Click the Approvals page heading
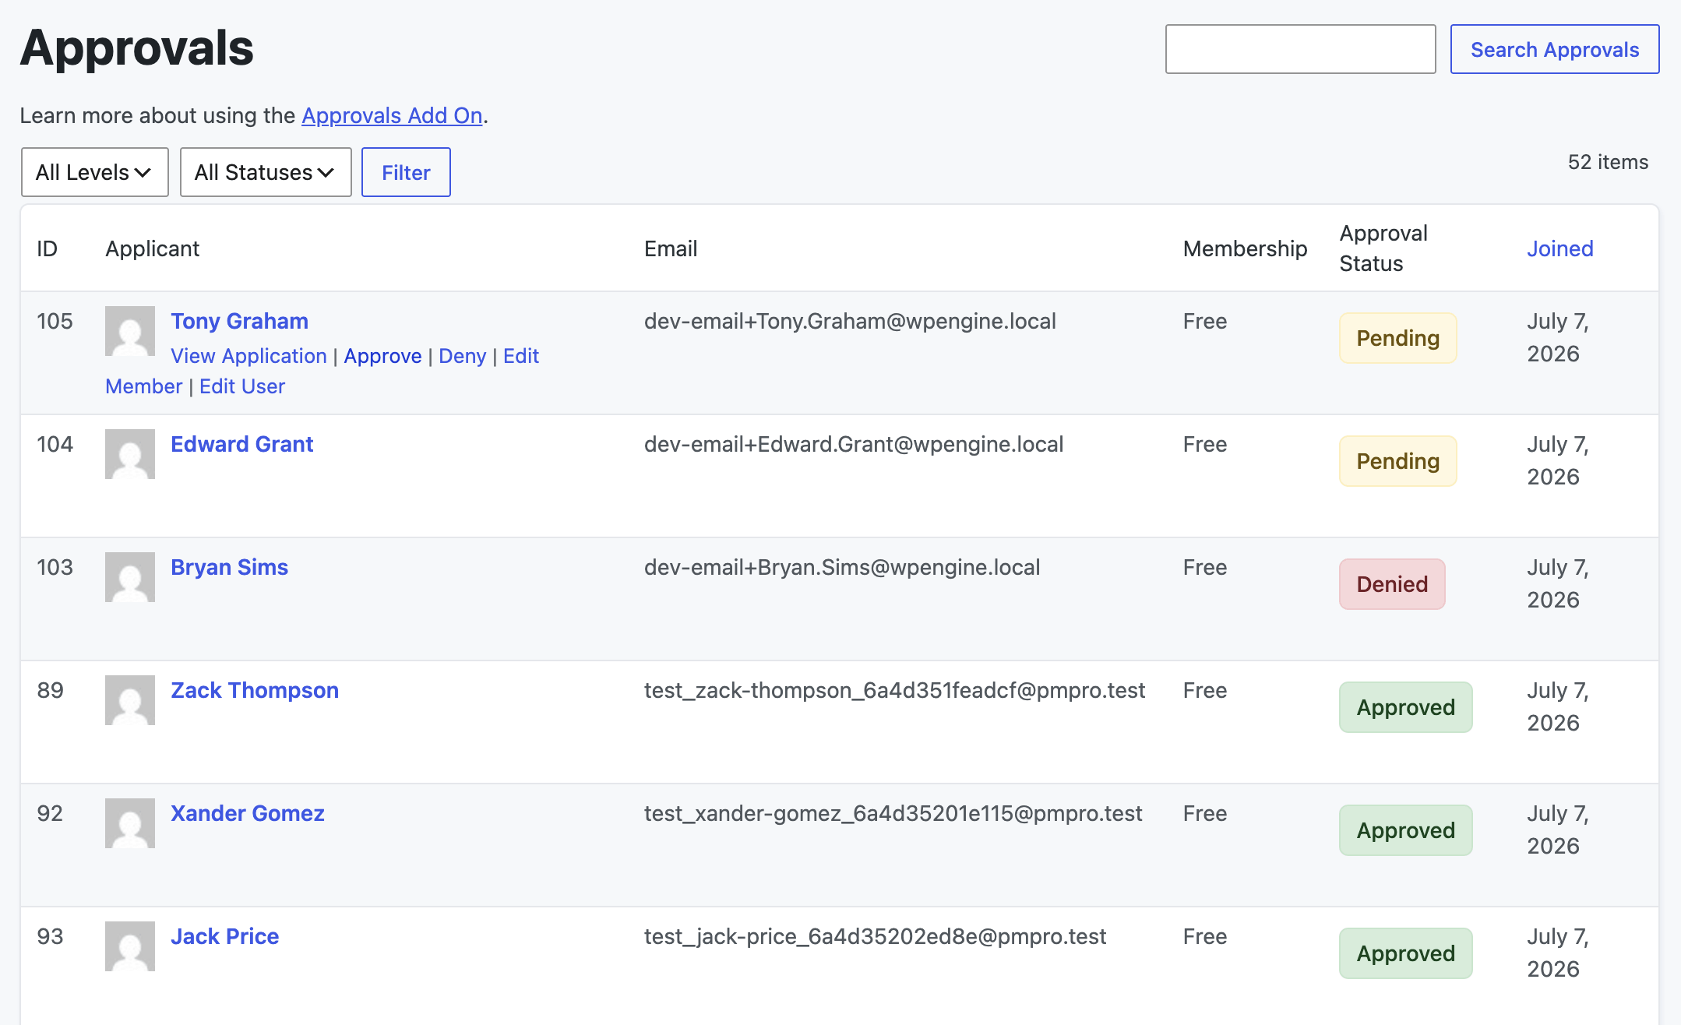This screenshot has height=1025, width=1681. point(137,48)
